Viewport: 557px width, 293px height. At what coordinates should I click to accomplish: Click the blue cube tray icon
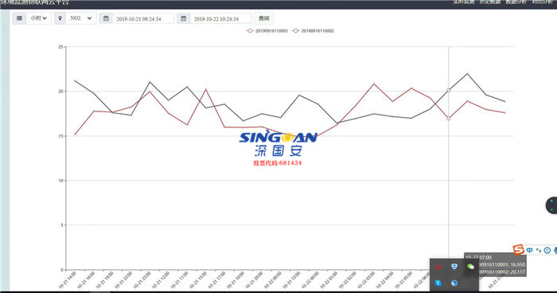pyautogui.click(x=454, y=283)
